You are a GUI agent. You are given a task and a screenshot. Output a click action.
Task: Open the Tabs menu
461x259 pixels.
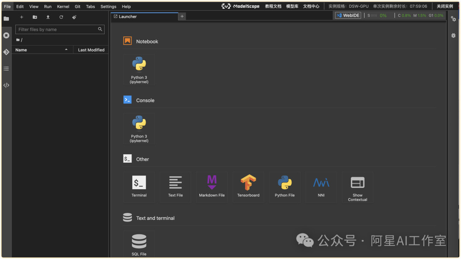pyautogui.click(x=90, y=6)
